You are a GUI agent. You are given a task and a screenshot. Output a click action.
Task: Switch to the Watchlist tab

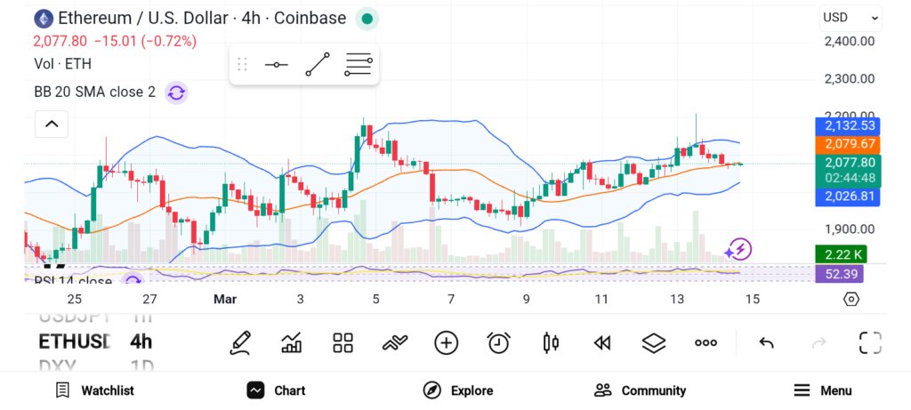[94, 390]
